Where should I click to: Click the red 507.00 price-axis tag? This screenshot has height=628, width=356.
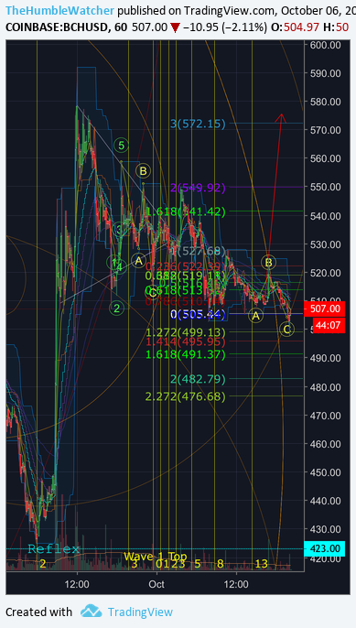coord(325,309)
